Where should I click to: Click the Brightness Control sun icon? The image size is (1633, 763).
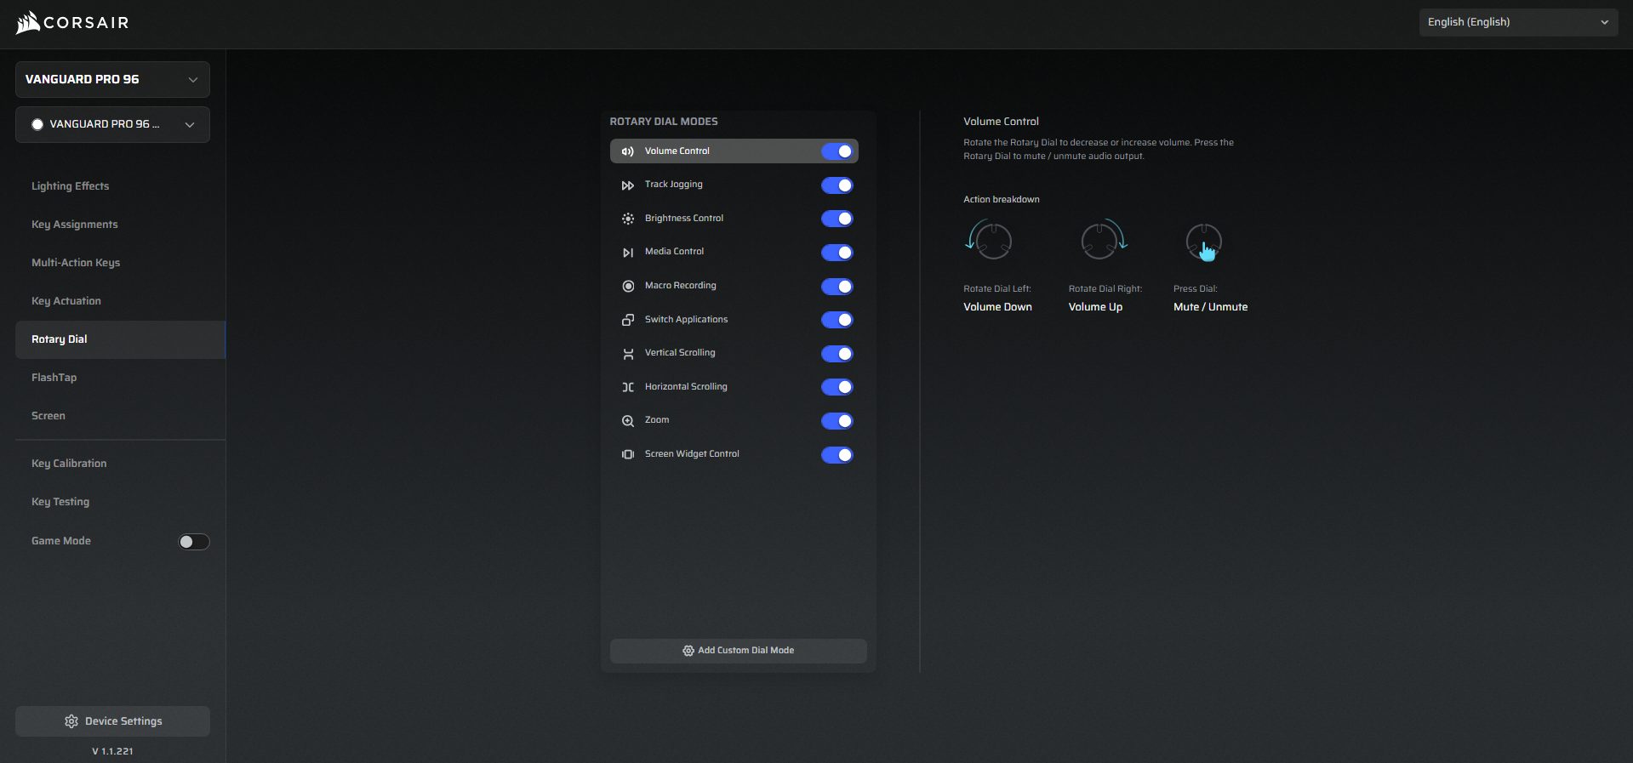coord(628,219)
